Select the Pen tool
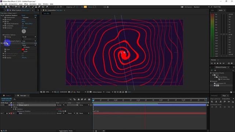This screenshot has height=132, width=235. click(26, 7)
